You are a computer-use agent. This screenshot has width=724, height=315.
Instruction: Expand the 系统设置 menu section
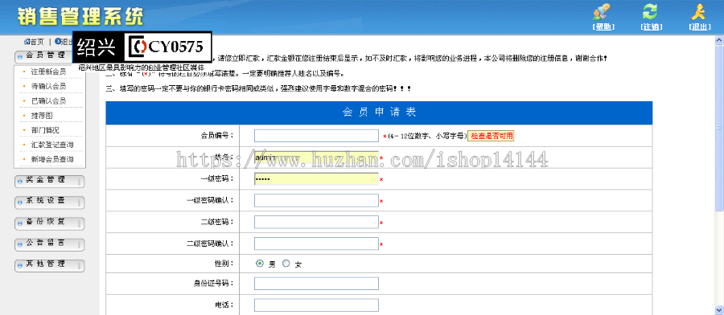tap(50, 202)
